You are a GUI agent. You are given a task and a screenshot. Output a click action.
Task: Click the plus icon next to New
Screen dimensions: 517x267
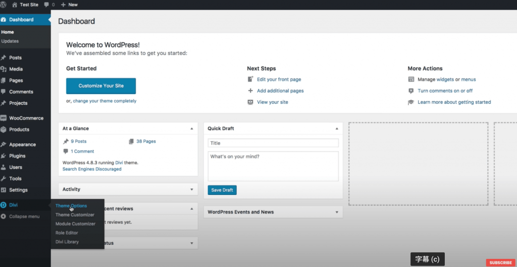(x=63, y=5)
